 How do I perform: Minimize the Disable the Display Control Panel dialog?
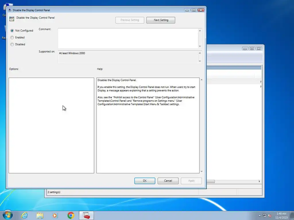point(187,10)
